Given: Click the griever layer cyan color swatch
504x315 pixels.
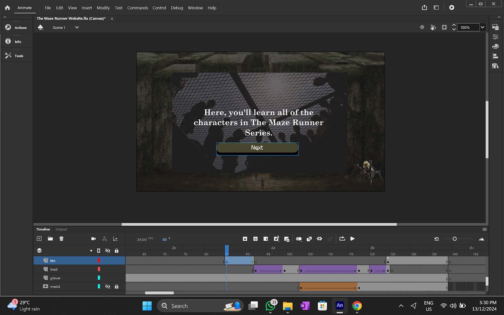Looking at the screenshot, I should [x=99, y=278].
